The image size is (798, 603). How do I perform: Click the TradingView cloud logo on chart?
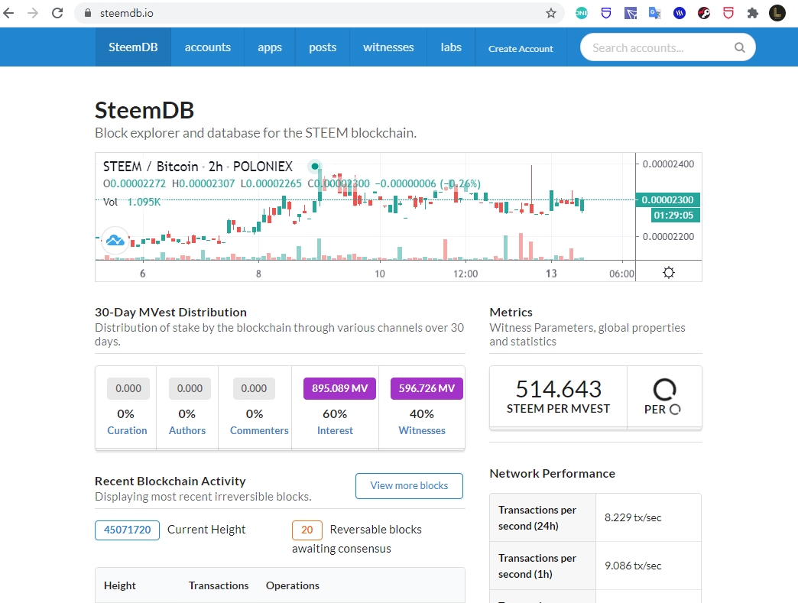tap(115, 241)
